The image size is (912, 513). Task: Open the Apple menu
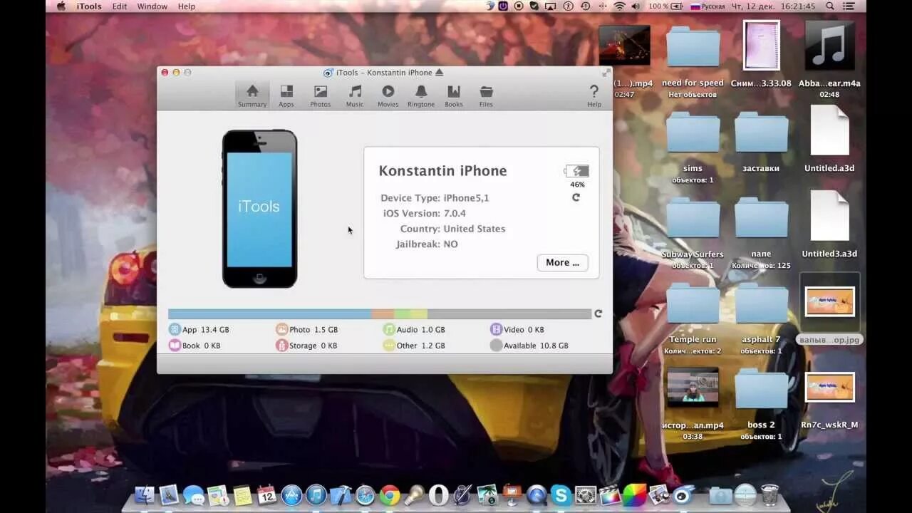61,6
